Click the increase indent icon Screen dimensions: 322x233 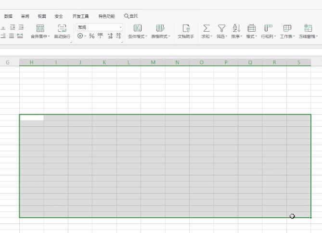pos(21,27)
